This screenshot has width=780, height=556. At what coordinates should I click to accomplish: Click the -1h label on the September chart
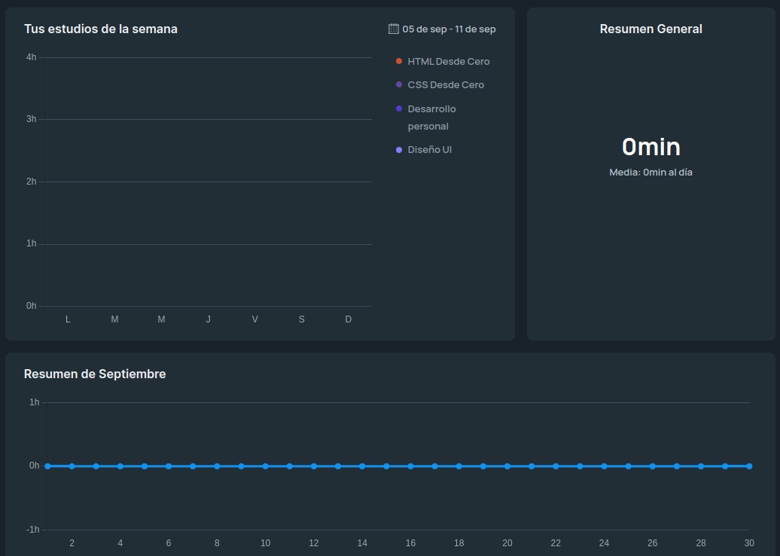(x=33, y=530)
